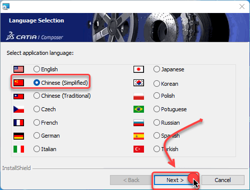Click the United States flag icon
The height and width of the screenshot is (190, 250).
(18, 69)
